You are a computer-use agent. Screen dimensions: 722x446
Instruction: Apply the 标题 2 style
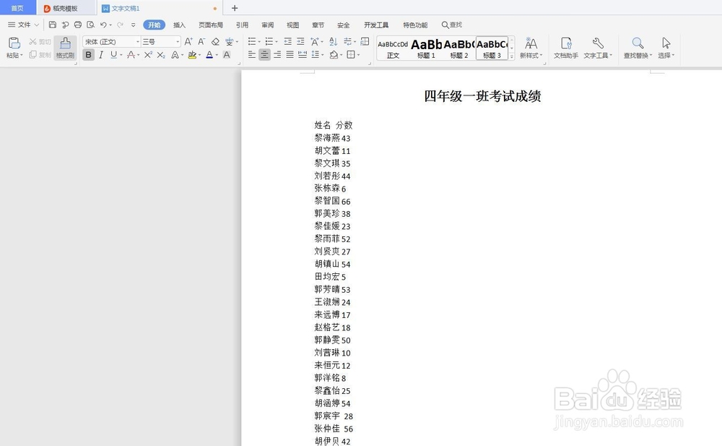coord(459,48)
